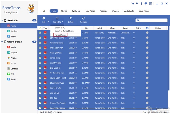Switch to the Podcasts tab
Viewport: 170px width, 114px height.
(x=103, y=11)
